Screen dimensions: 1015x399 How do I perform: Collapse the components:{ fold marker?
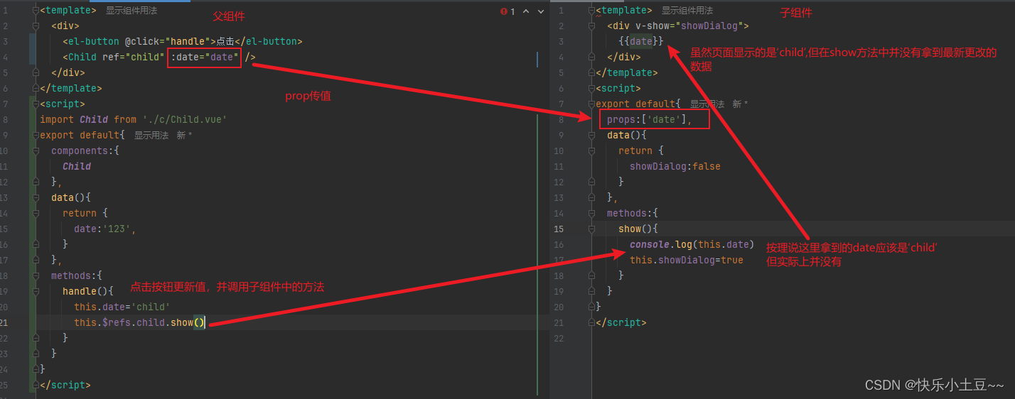pos(36,151)
